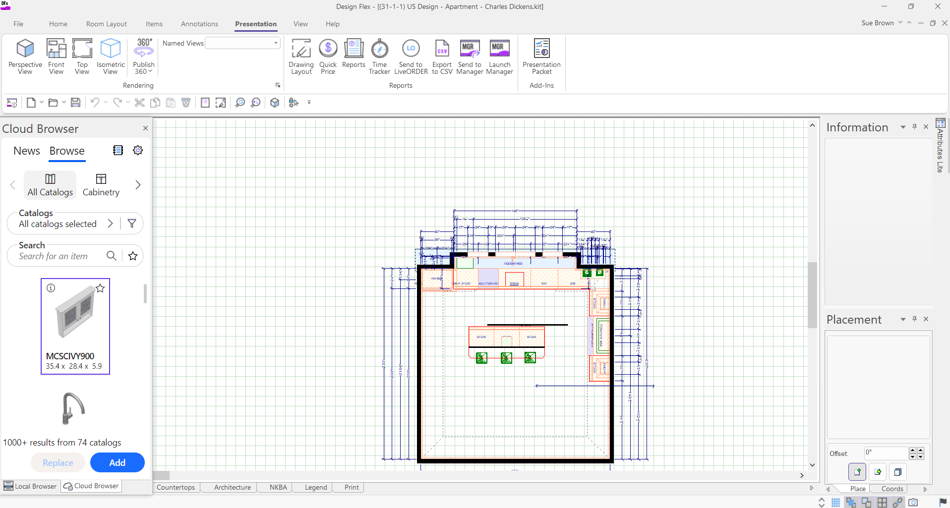950x508 pixels.
Task: Open the catalog filter funnel
Action: click(132, 224)
